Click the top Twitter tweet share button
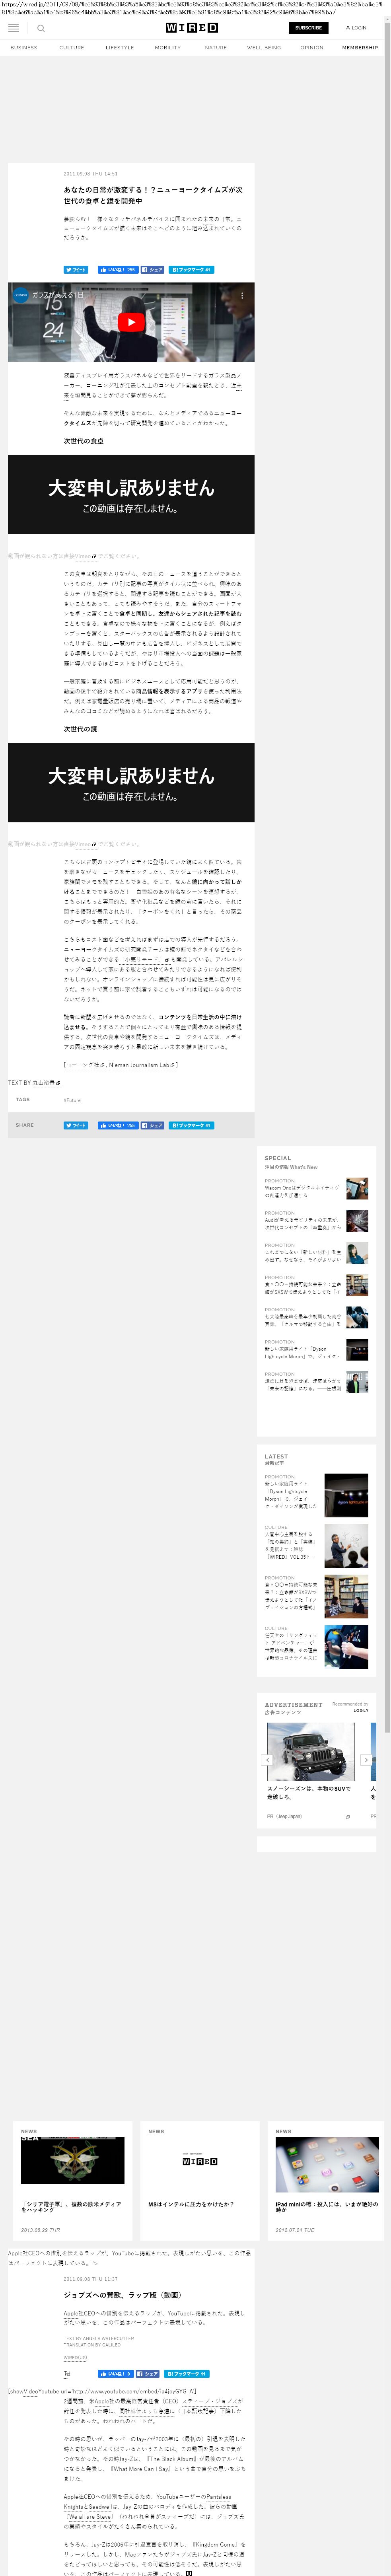This screenshot has width=391, height=2576. click(76, 269)
